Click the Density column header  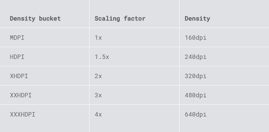point(197,19)
